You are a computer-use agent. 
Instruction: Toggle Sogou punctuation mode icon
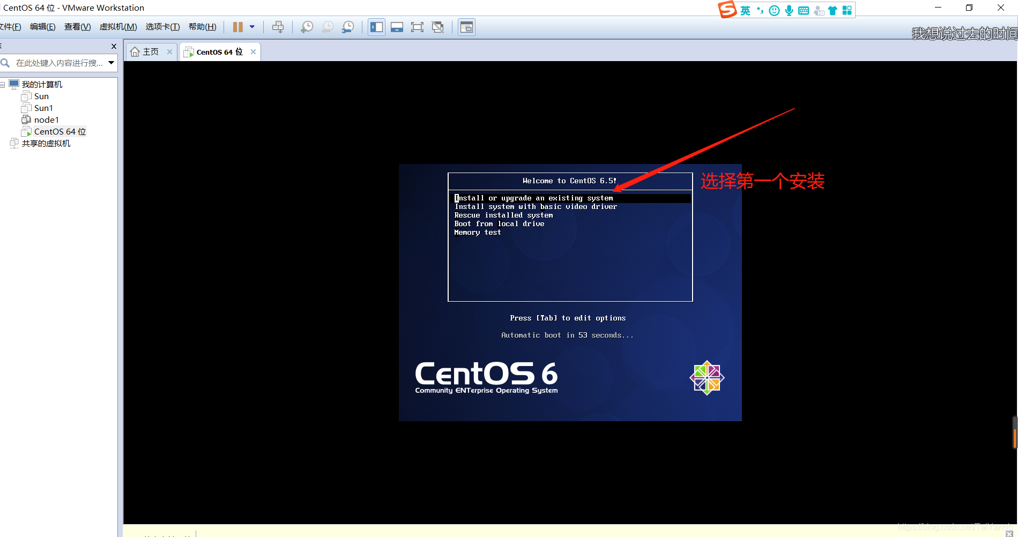point(760,11)
